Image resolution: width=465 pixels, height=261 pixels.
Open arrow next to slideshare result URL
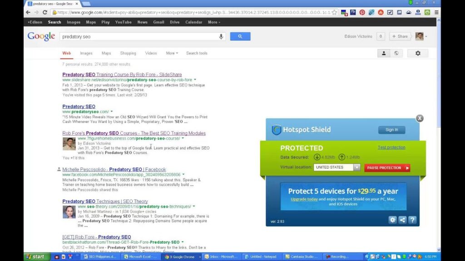point(195,80)
